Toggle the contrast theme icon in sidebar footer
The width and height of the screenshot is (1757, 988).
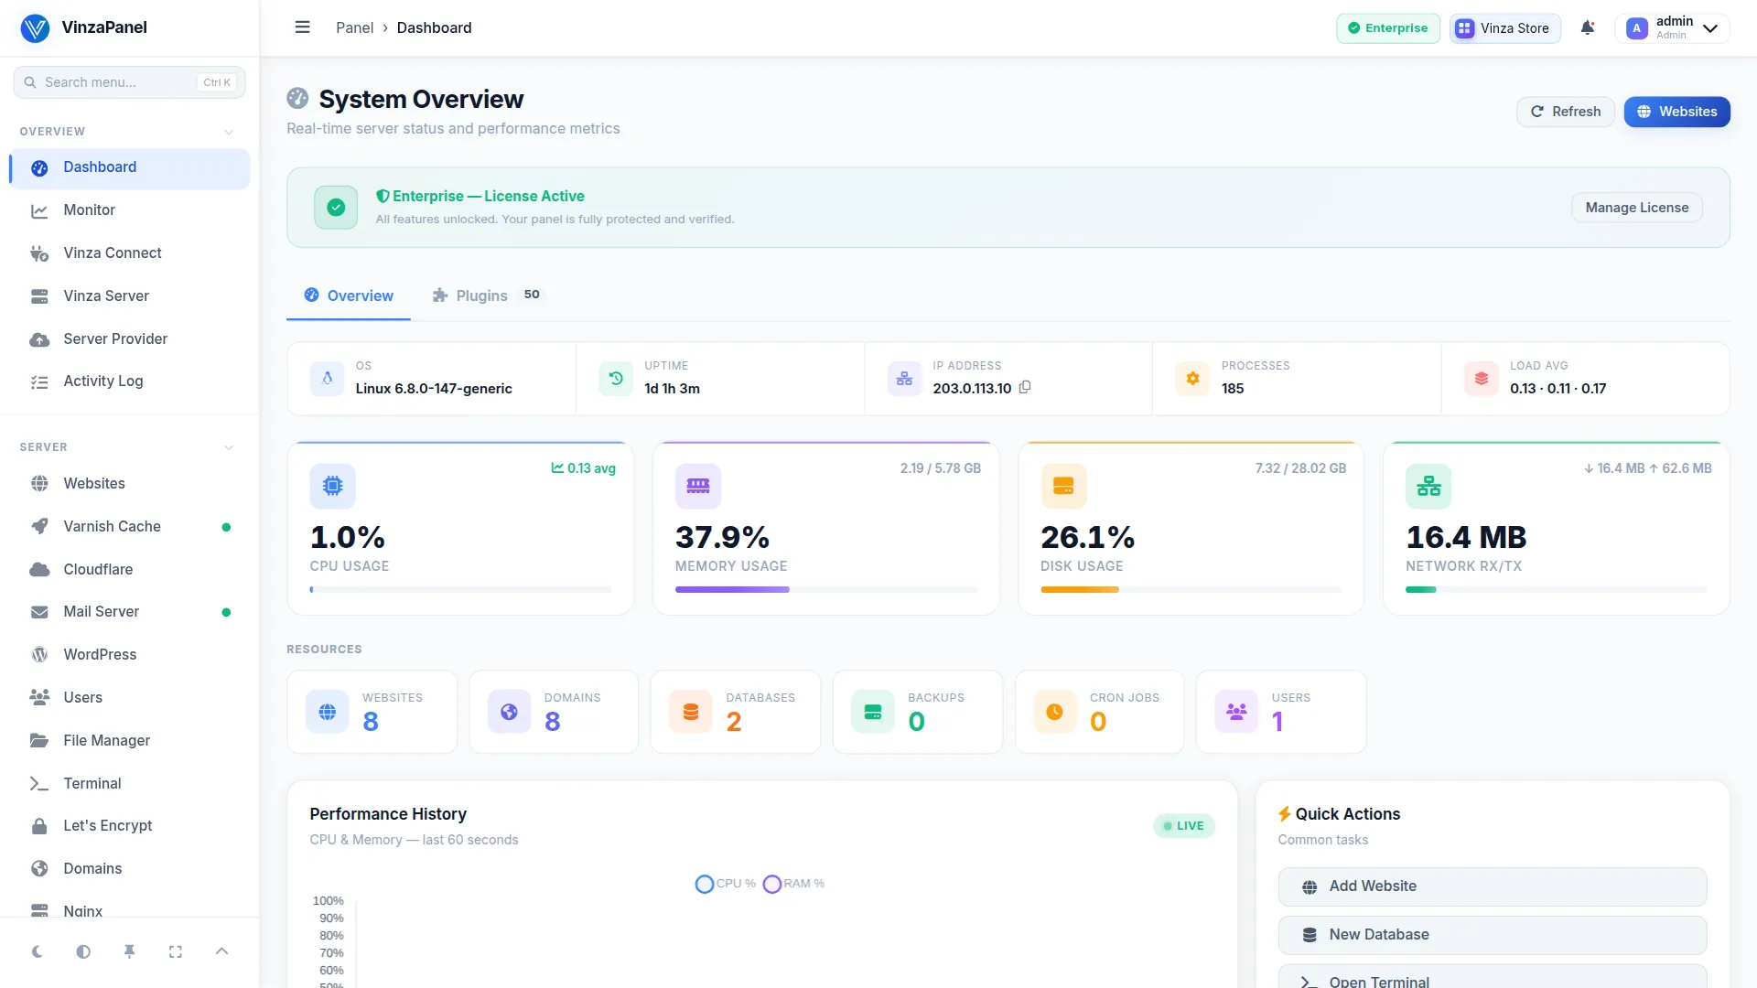83,951
